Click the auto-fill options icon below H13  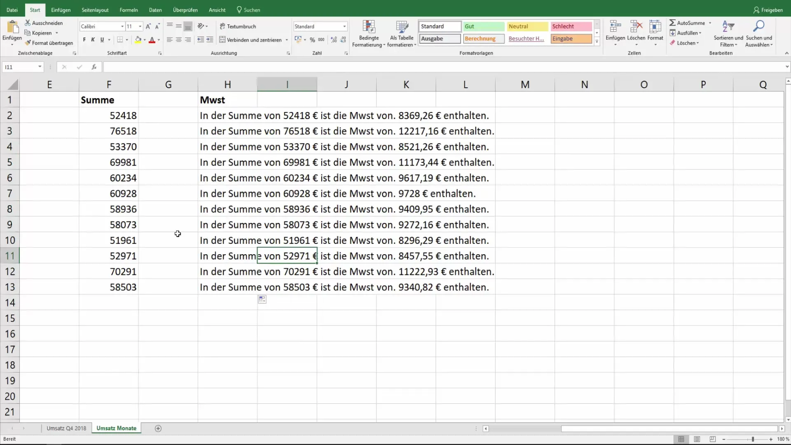tap(262, 300)
